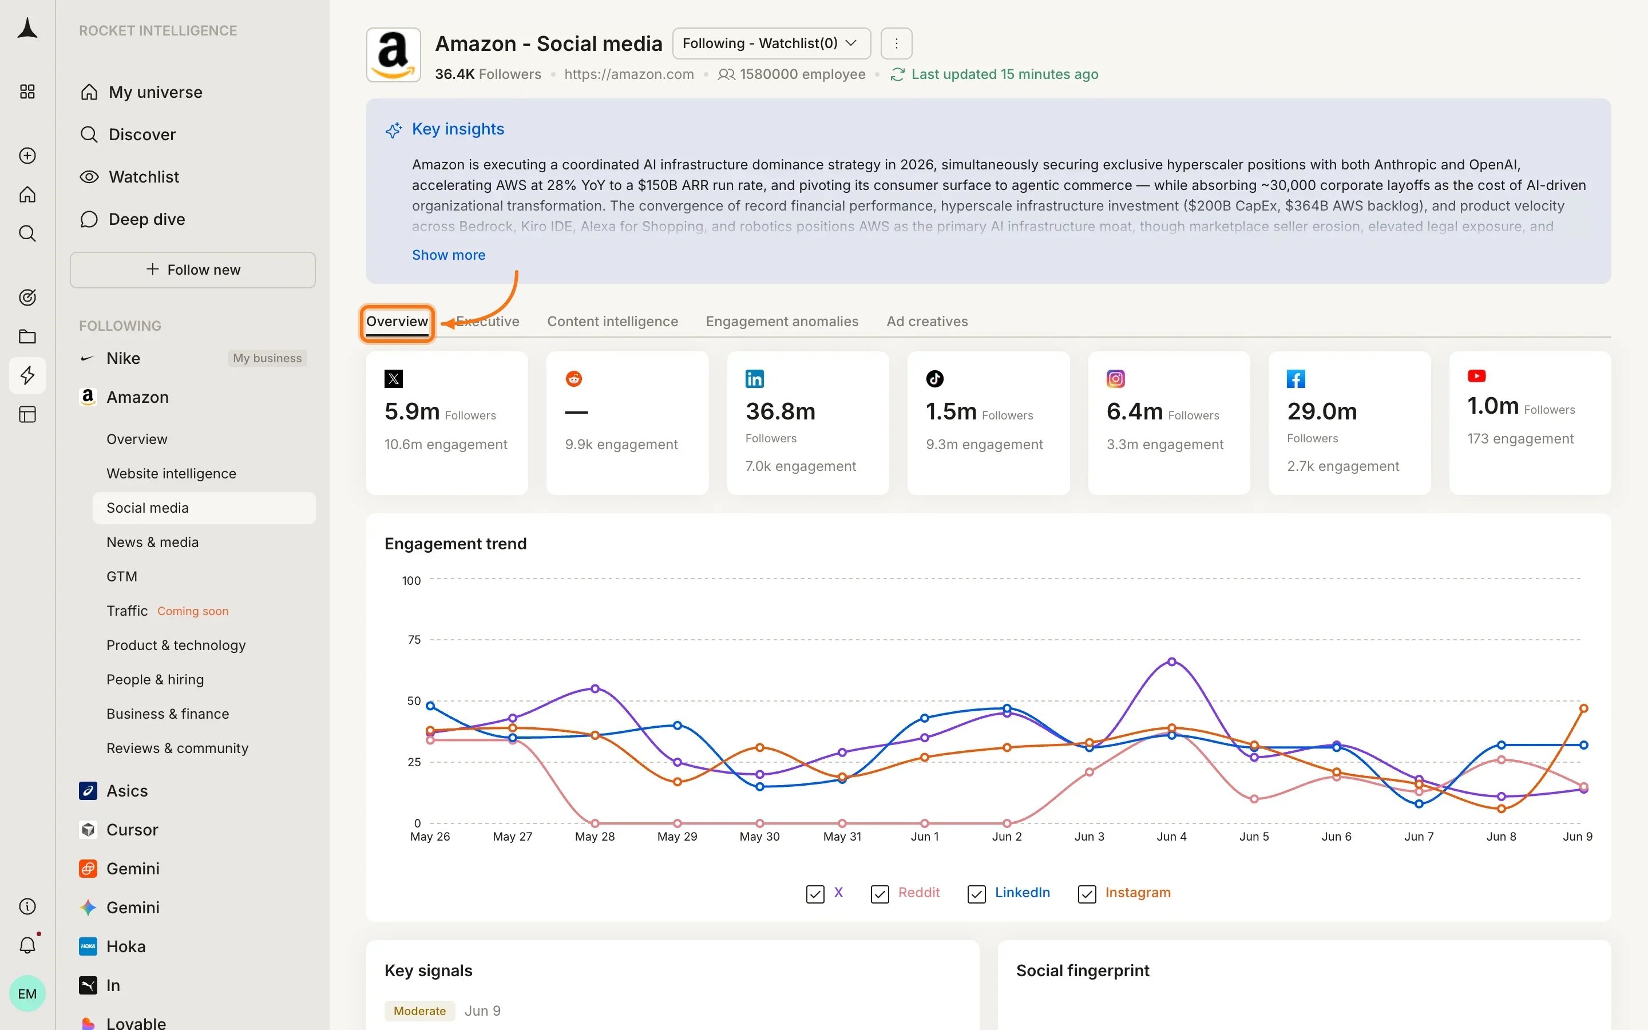The height and width of the screenshot is (1030, 1648).
Task: Click the layout panel icon in rail
Action: point(27,414)
